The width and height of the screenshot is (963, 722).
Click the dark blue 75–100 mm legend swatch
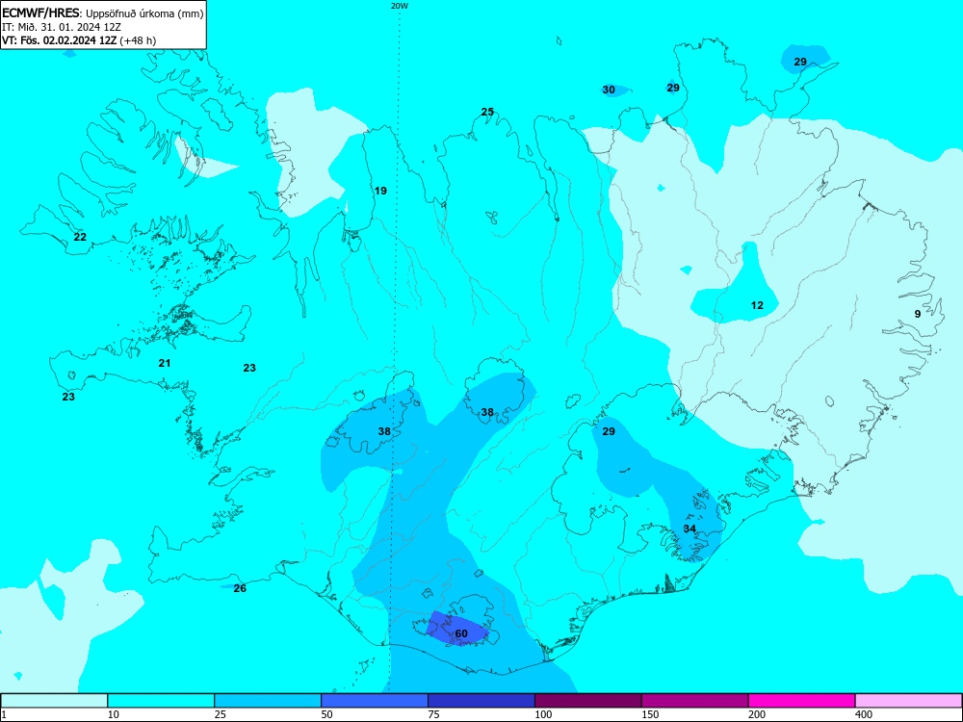pos(481,701)
